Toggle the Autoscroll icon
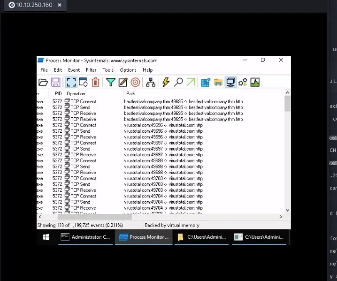337x281 pixels. coord(83,82)
